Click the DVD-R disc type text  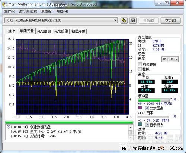[x=157, y=41]
